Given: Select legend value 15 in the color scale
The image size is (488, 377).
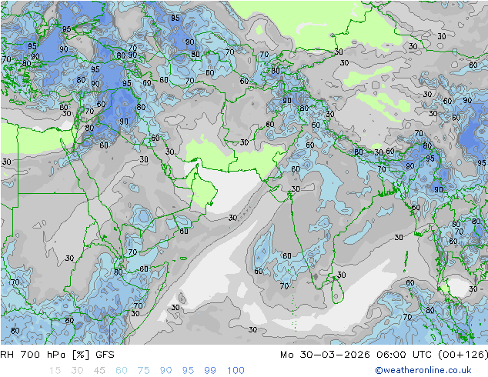Looking at the screenshot, I should point(55,370).
